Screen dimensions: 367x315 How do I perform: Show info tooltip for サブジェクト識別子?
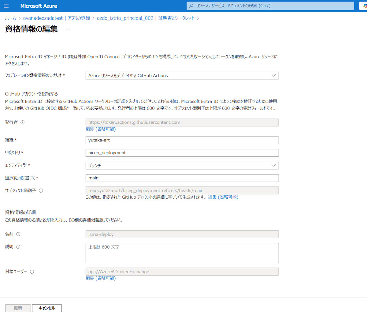41,191
